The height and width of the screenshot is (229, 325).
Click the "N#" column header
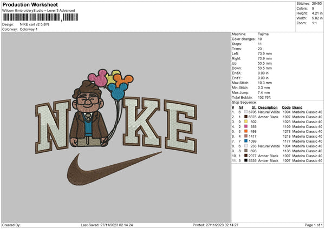tap(241, 107)
